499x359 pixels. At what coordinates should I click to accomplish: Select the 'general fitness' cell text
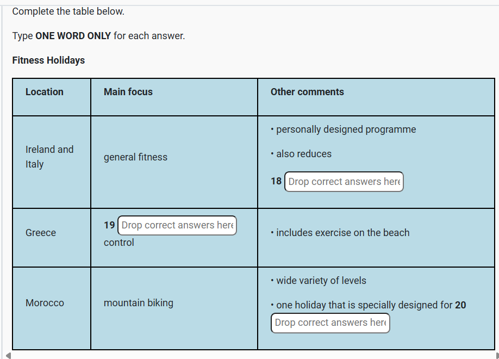pos(135,157)
